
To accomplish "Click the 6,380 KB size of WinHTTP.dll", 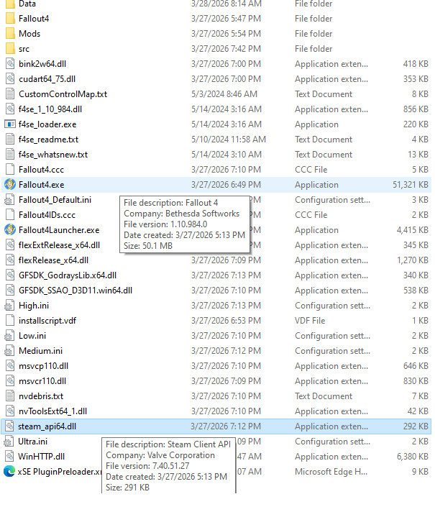I will pyautogui.click(x=413, y=456).
